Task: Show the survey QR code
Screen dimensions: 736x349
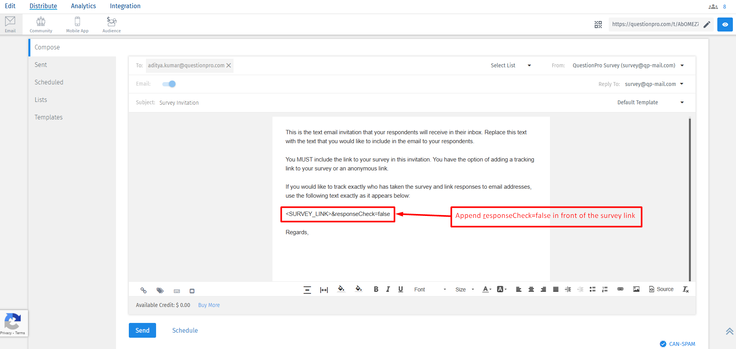Action: (598, 25)
